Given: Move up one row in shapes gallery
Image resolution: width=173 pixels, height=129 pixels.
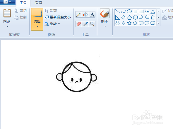Looking at the screenshot, I should click(x=158, y=12).
